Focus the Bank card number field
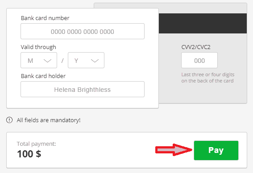 click(83, 31)
